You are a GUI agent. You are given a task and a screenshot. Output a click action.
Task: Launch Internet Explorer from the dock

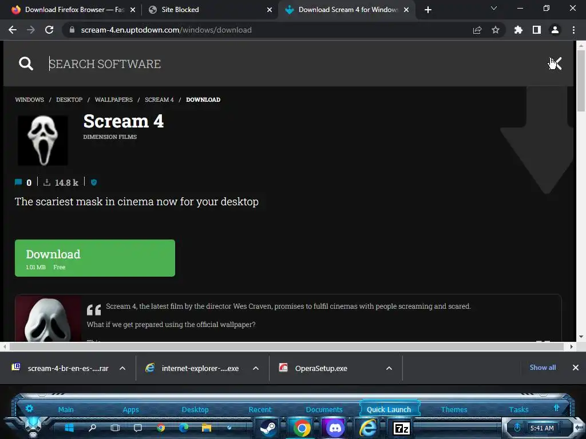click(368, 428)
